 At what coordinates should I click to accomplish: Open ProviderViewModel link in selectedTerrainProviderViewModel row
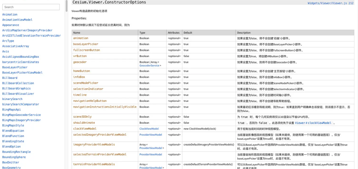coord(151,154)
